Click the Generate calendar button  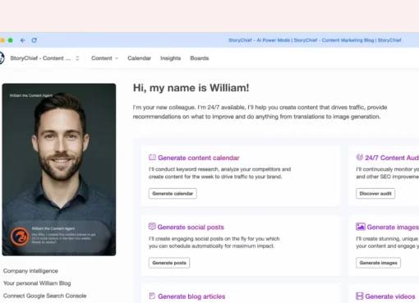[x=173, y=194]
